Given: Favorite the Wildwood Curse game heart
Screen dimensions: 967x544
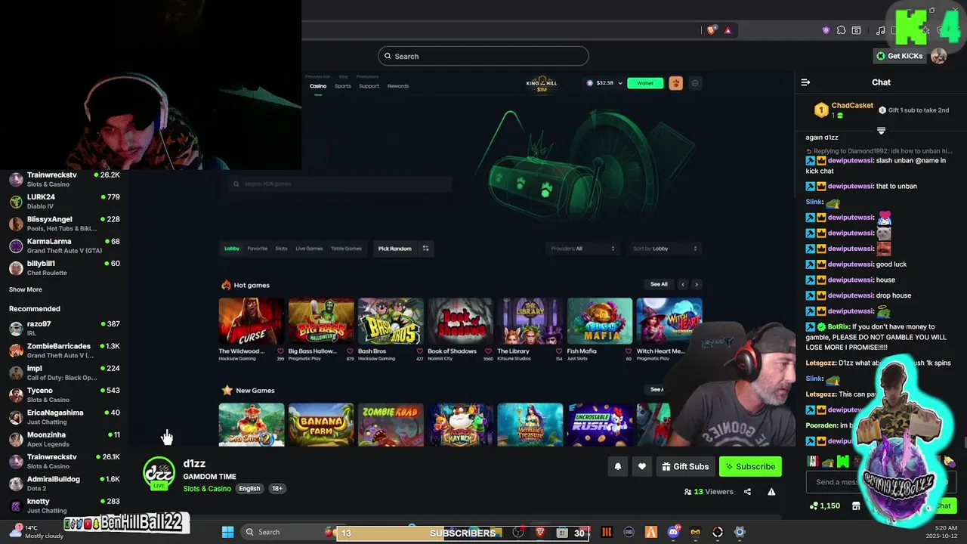Looking at the screenshot, I should coord(281,351).
